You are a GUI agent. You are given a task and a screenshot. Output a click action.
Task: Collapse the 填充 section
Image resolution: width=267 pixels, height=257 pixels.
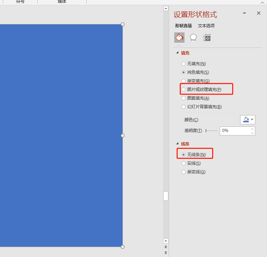coord(177,53)
